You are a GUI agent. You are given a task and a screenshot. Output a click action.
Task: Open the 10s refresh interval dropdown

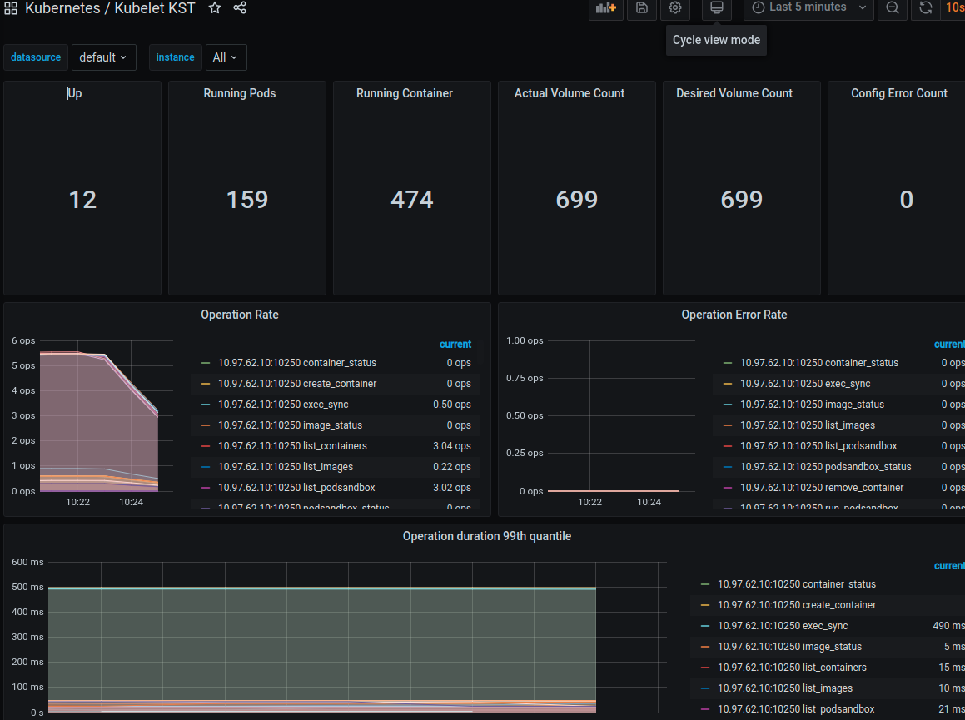(x=954, y=8)
